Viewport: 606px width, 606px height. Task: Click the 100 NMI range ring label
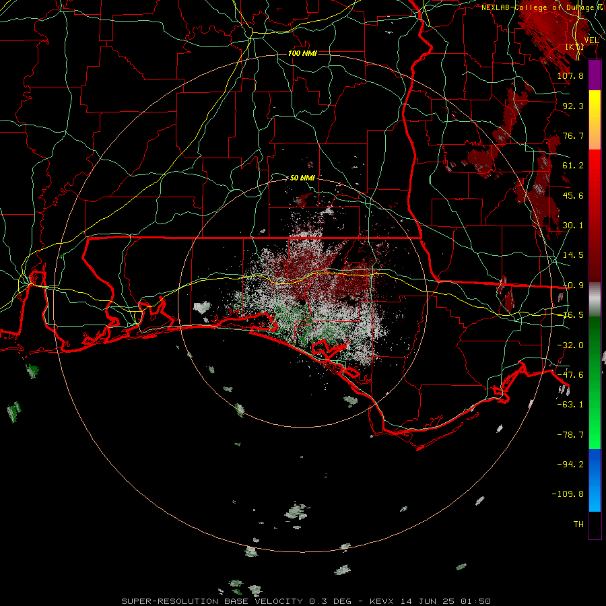click(x=302, y=53)
